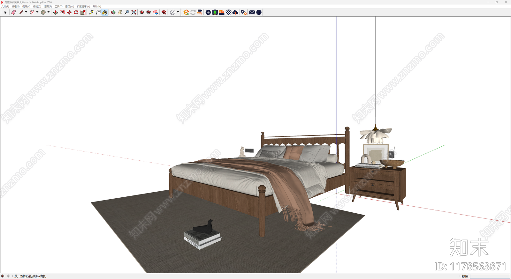The height and width of the screenshot is (279, 511).
Task: Open the 视图(V) menu
Action: (26, 6)
